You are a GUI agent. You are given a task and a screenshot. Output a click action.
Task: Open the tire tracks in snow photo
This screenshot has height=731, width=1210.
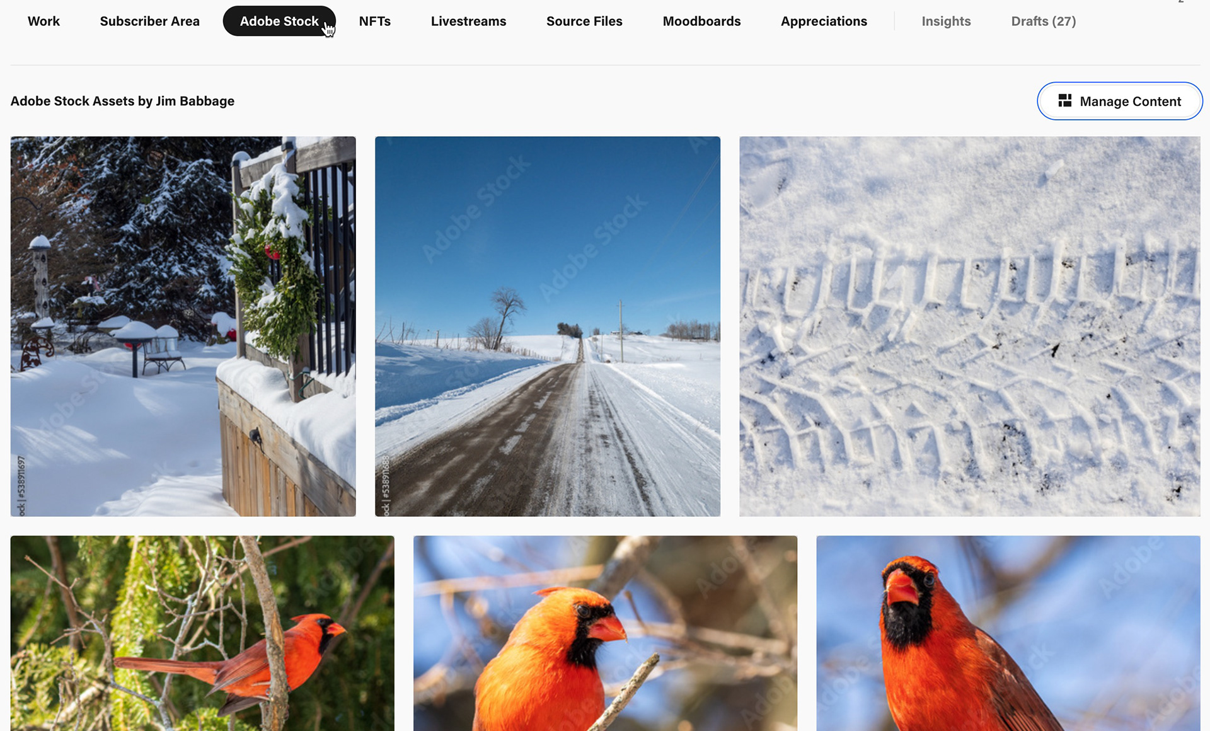(x=970, y=326)
